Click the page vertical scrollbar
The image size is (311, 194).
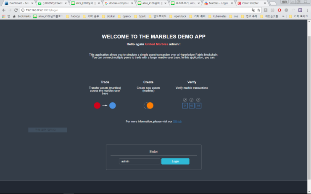point(309,107)
